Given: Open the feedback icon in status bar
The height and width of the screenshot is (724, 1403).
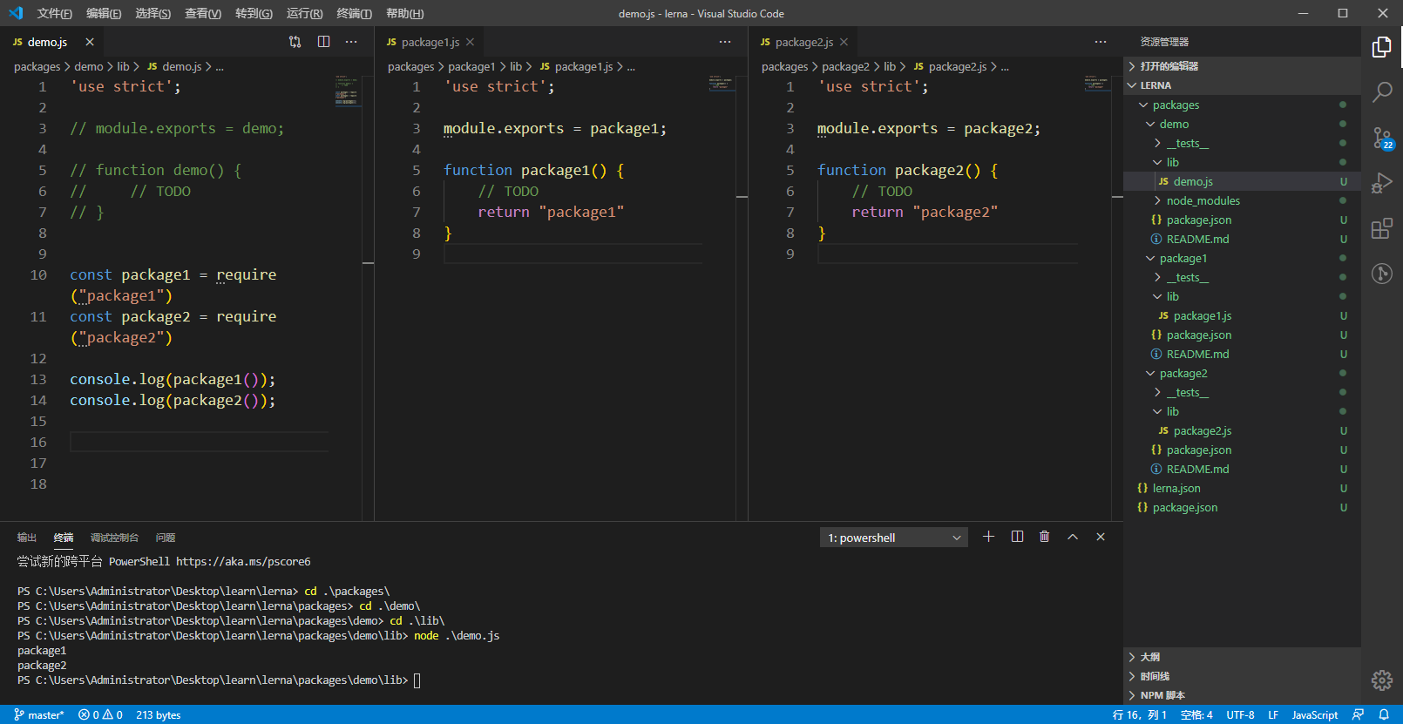Looking at the screenshot, I should pos(1358,714).
